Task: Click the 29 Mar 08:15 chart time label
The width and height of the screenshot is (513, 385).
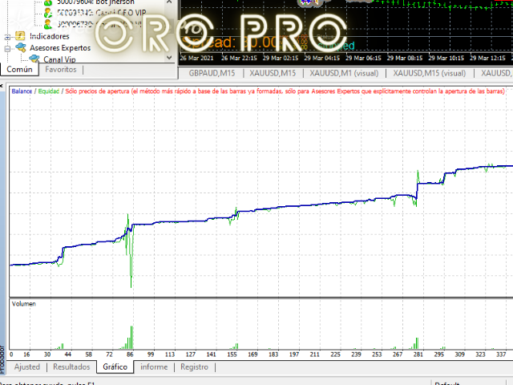Action: click(x=405, y=58)
